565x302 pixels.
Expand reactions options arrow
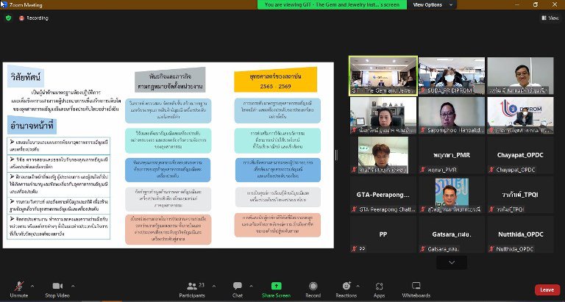click(358, 286)
